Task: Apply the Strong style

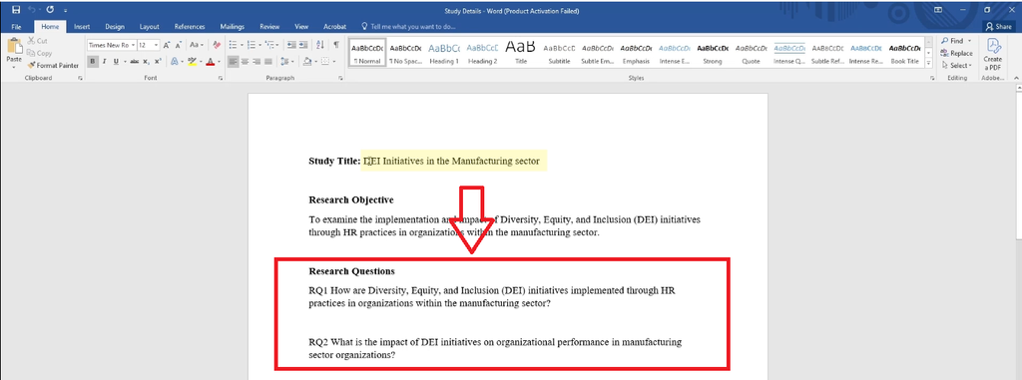Action: pos(713,53)
